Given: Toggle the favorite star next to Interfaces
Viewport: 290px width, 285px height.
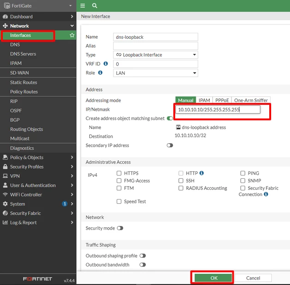Looking at the screenshot, I should pos(72,35).
